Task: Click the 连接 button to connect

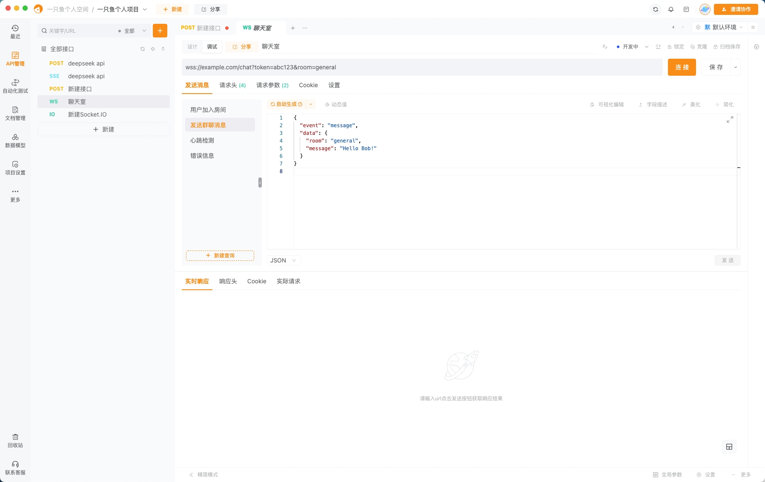Action: 682,67
